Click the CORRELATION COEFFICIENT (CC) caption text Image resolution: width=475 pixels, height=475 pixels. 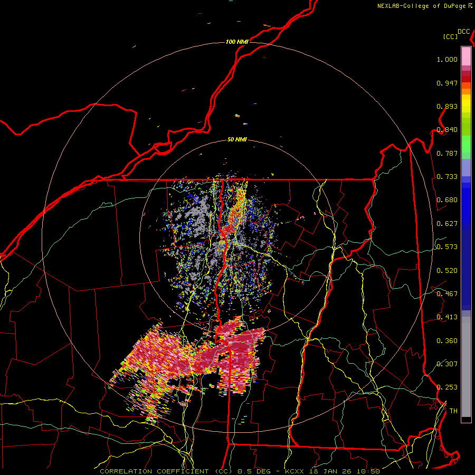pyautogui.click(x=166, y=471)
